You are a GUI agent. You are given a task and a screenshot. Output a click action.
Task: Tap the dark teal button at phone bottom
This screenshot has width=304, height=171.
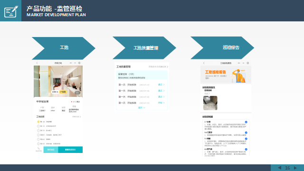tap(70, 150)
